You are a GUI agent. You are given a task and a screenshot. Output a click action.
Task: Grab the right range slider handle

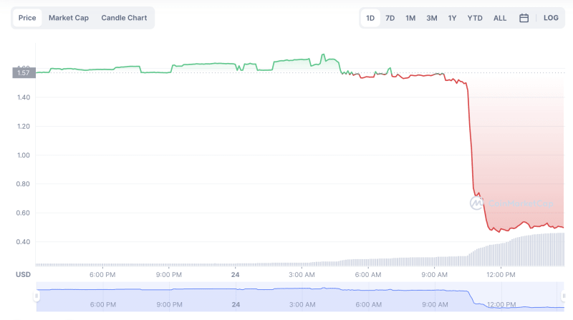point(564,296)
